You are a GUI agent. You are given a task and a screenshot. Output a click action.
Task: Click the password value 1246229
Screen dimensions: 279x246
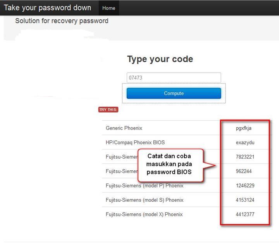(245, 185)
